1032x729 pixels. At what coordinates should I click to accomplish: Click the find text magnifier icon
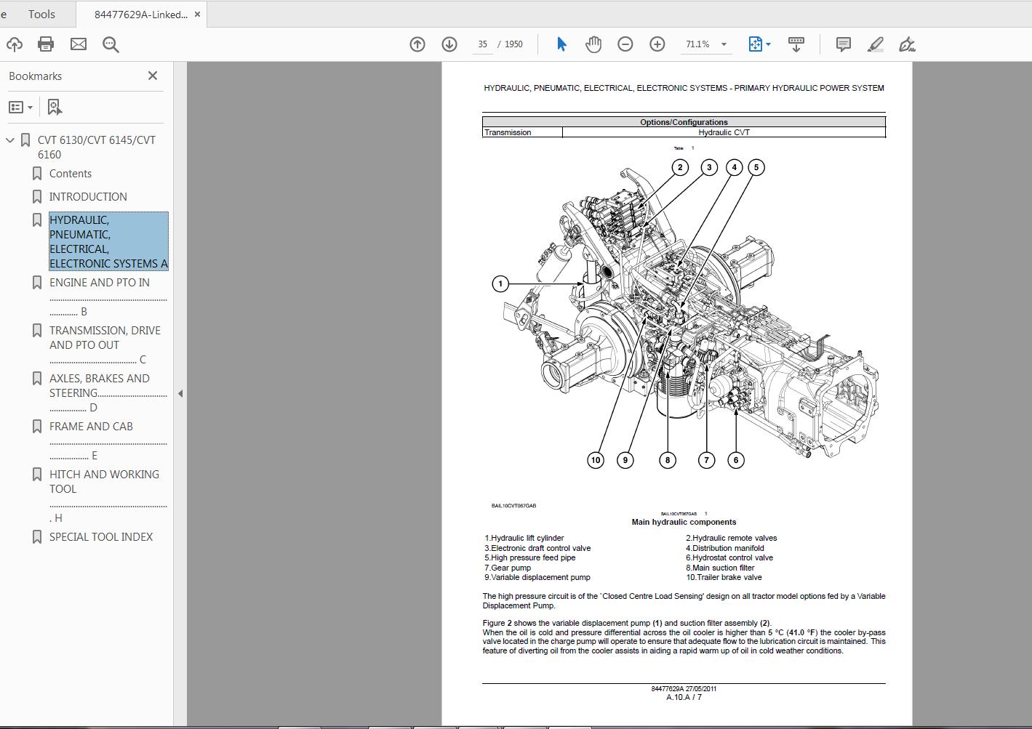point(111,44)
